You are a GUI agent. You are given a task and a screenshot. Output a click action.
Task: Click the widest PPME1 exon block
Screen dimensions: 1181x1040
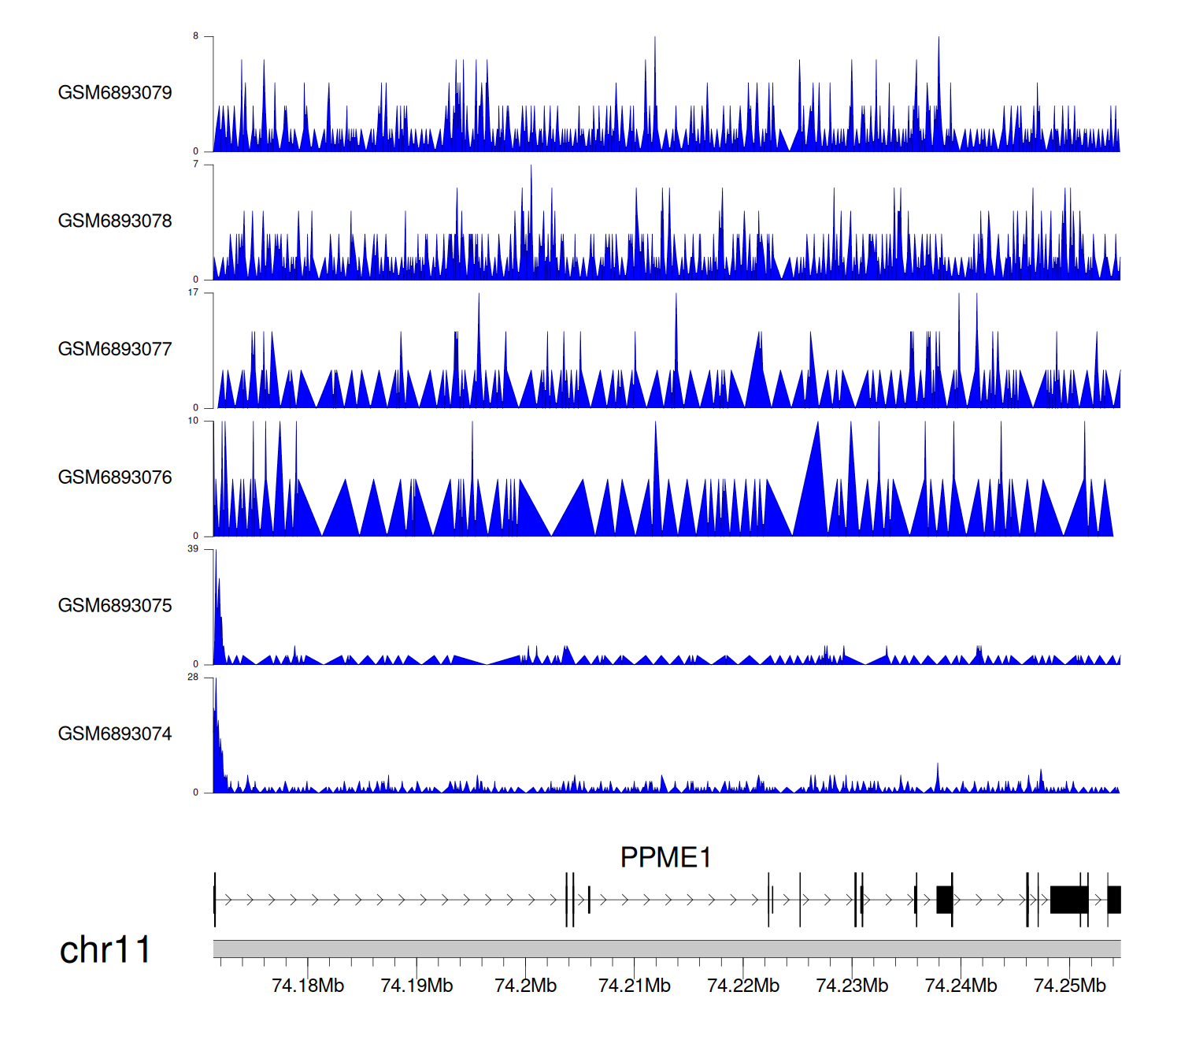pyautogui.click(x=1068, y=900)
